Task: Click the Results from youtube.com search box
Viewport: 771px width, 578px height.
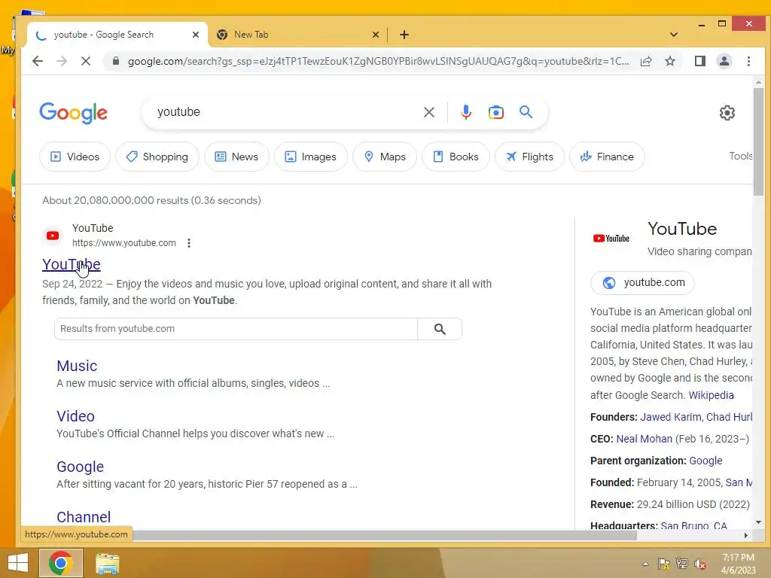Action: tap(236, 329)
